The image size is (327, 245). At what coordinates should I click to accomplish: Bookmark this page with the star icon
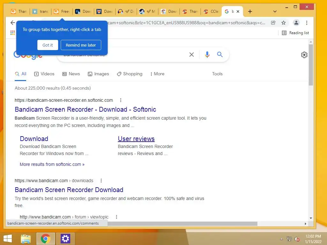click(x=284, y=23)
